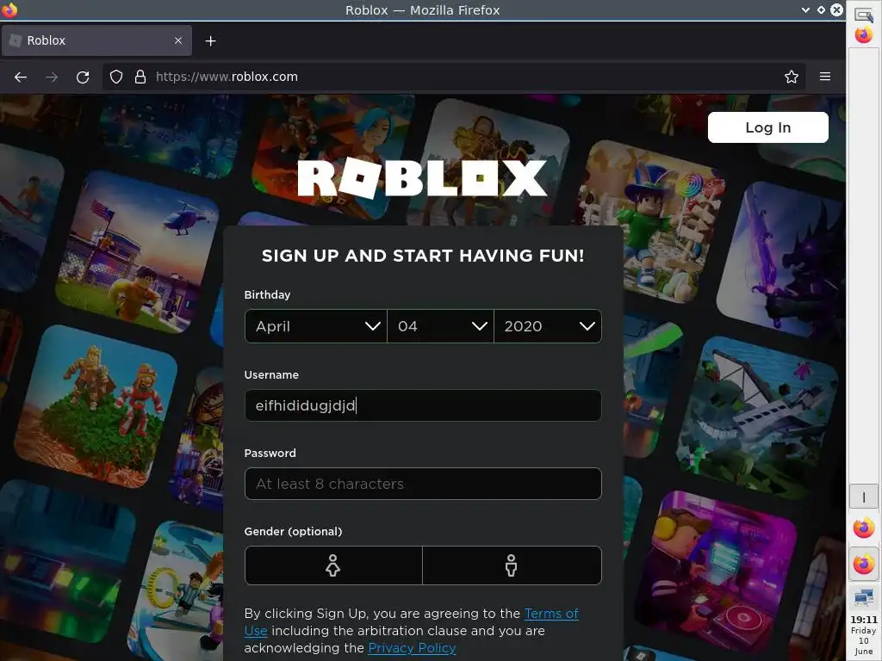This screenshot has height=661, width=882.
Task: Click the Roblox logo
Action: pos(422,178)
